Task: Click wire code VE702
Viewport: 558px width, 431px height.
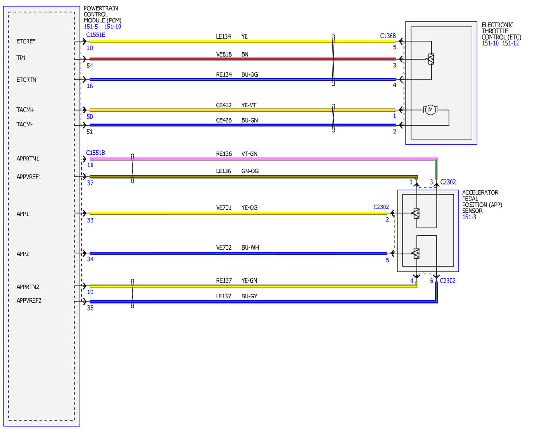Action: pyautogui.click(x=224, y=247)
